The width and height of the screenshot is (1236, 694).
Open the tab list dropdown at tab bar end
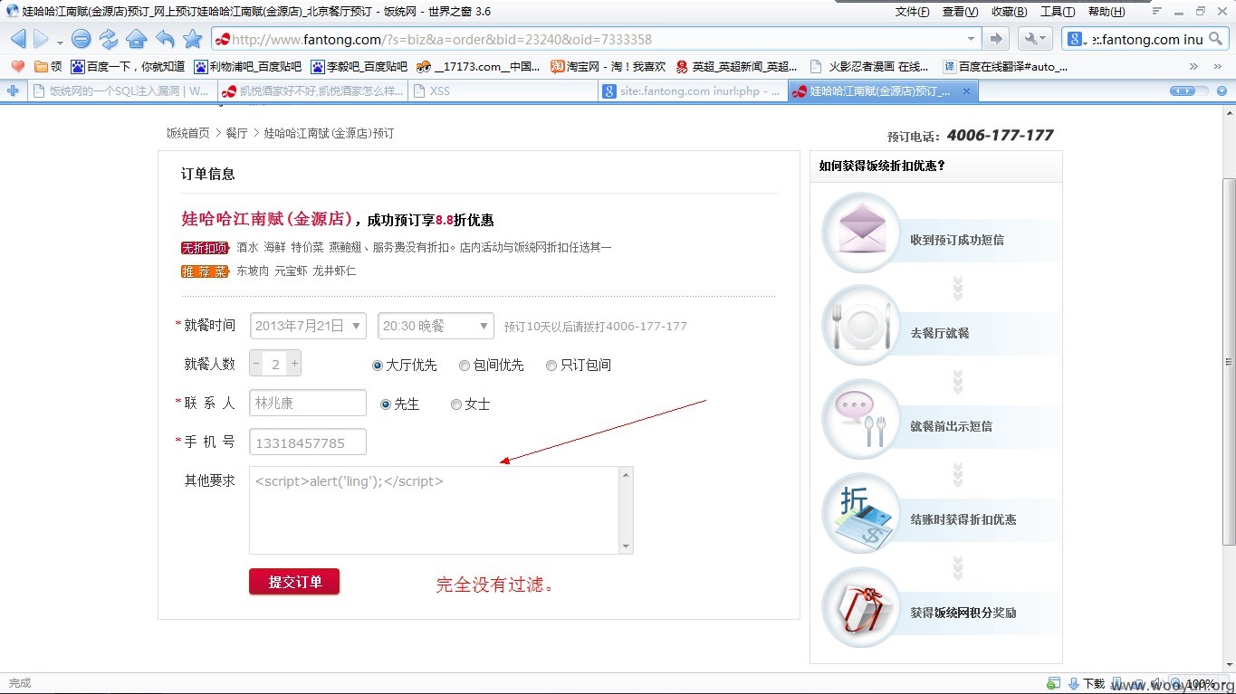[x=1222, y=91]
